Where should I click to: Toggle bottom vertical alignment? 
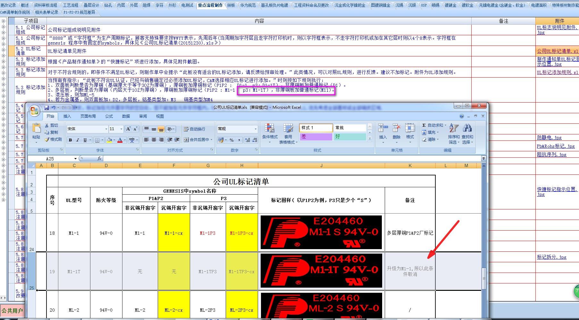click(161, 129)
